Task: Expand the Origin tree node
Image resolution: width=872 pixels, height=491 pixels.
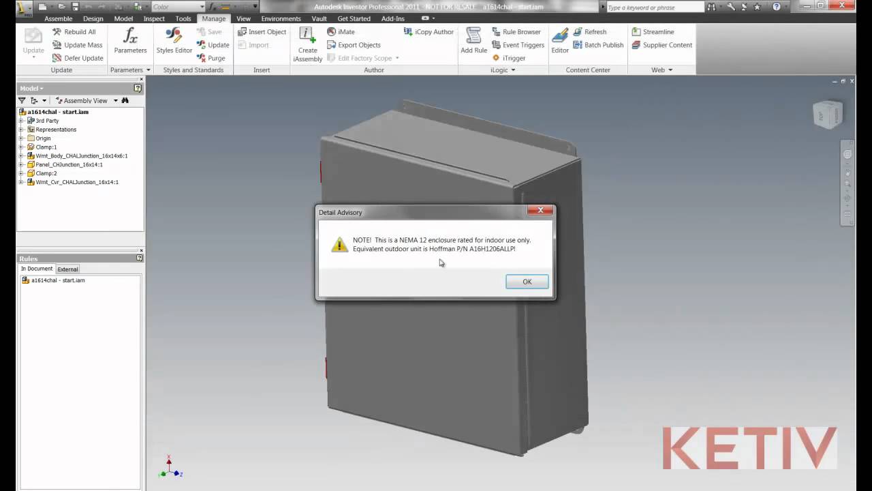Action: 22,138
